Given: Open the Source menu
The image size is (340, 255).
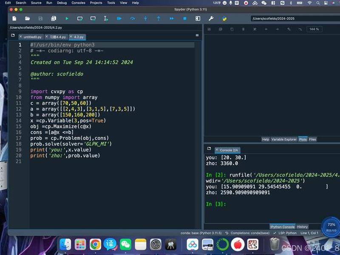Looking at the screenshot, I should (36, 3).
